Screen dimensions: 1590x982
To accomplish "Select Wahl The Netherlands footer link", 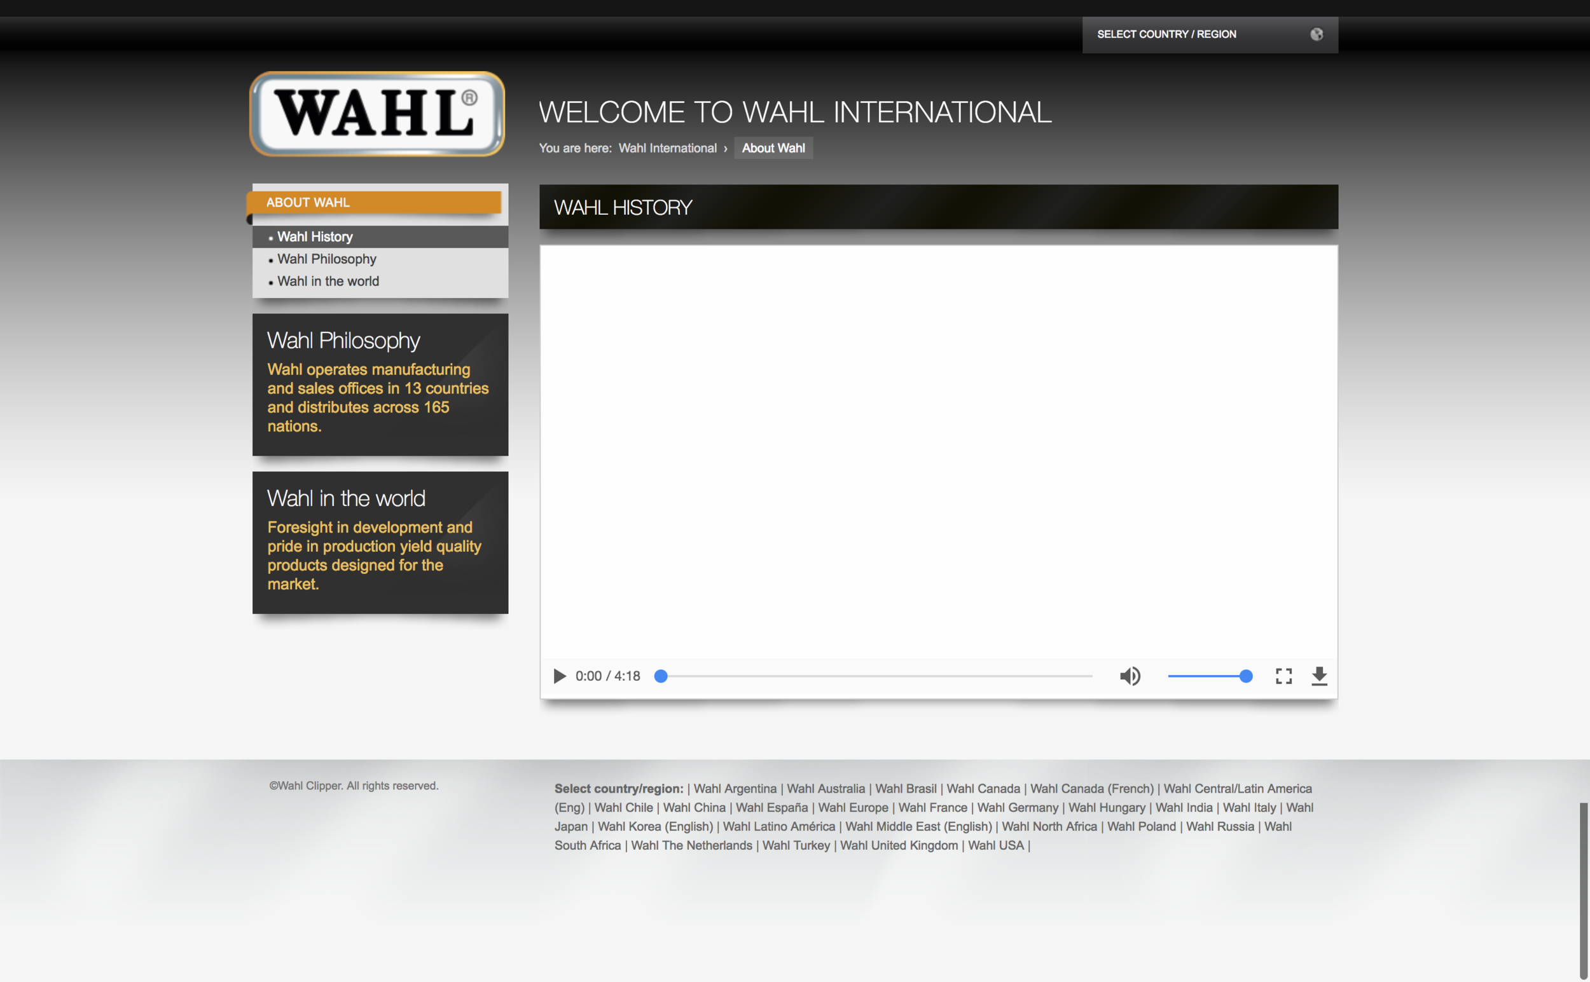I will (x=691, y=845).
